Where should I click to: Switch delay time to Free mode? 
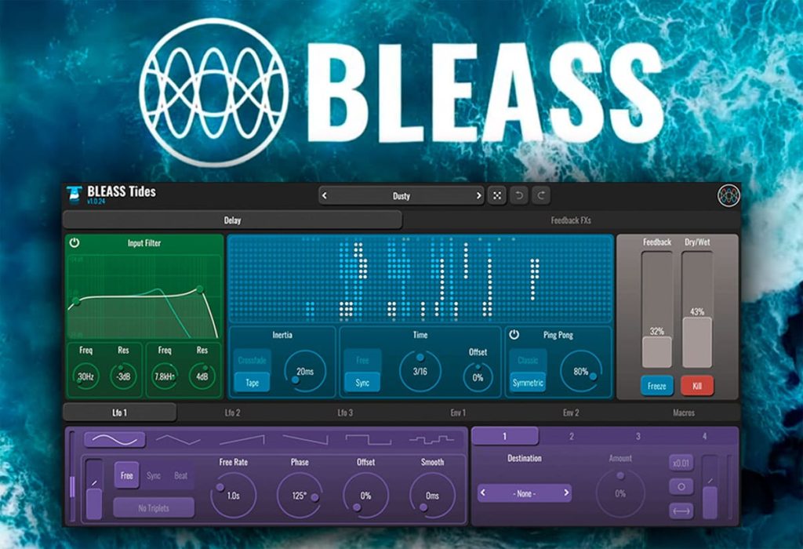[362, 361]
